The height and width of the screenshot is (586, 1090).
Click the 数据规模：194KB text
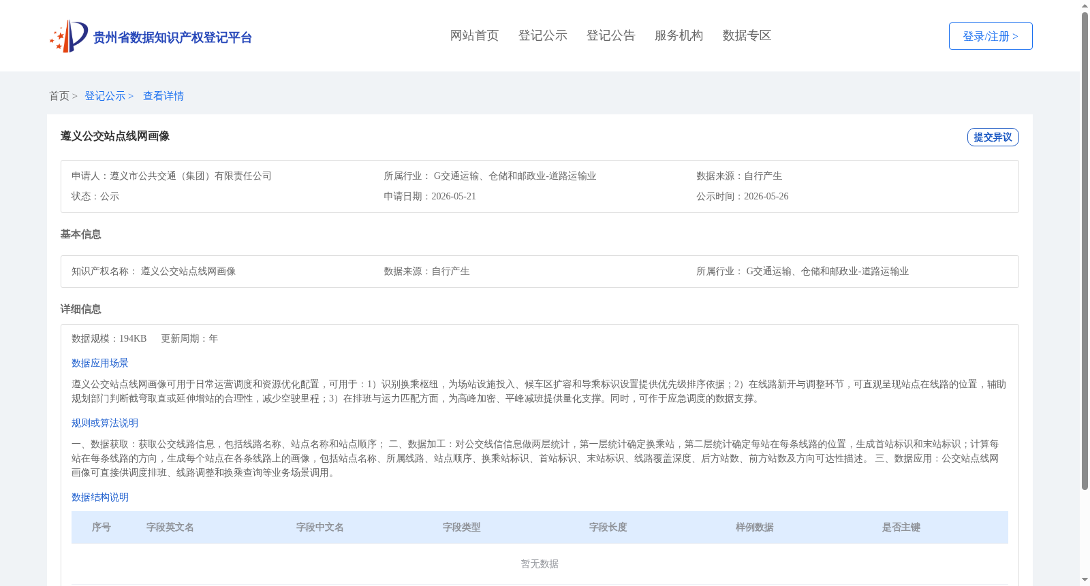pyautogui.click(x=109, y=338)
